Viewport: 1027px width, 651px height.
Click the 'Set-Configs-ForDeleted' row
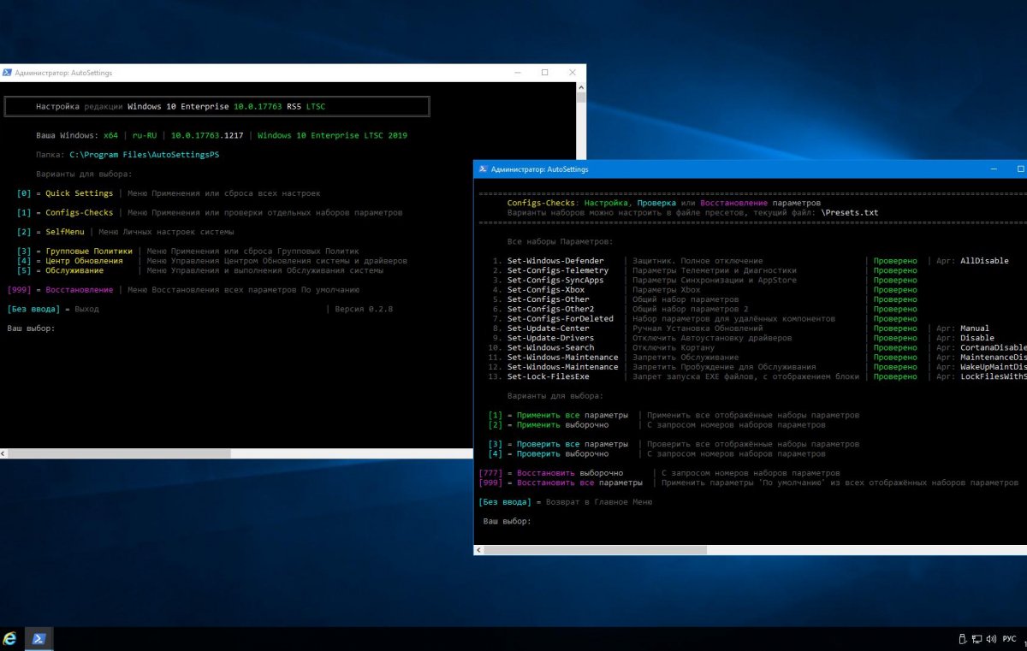coord(703,318)
